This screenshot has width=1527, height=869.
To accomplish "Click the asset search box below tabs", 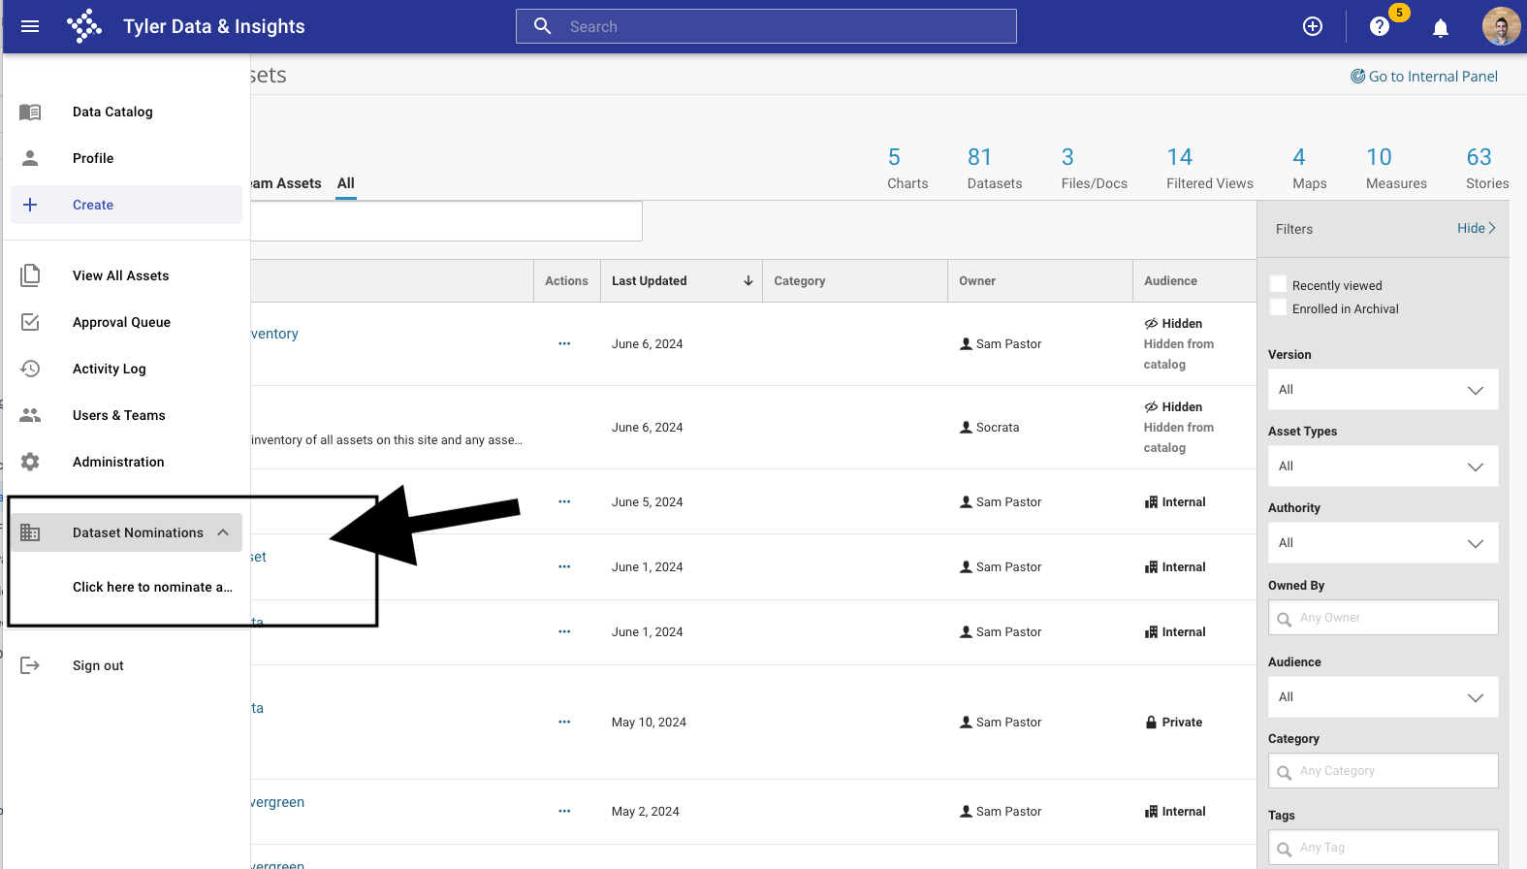I will point(446,221).
